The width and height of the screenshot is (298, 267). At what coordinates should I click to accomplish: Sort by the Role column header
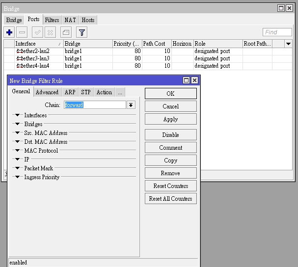point(218,44)
